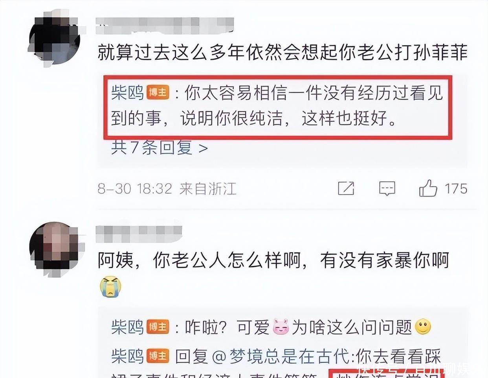Open 柴鸥 profile in "咋啦" reply
488x378 pixels.
click(x=127, y=327)
